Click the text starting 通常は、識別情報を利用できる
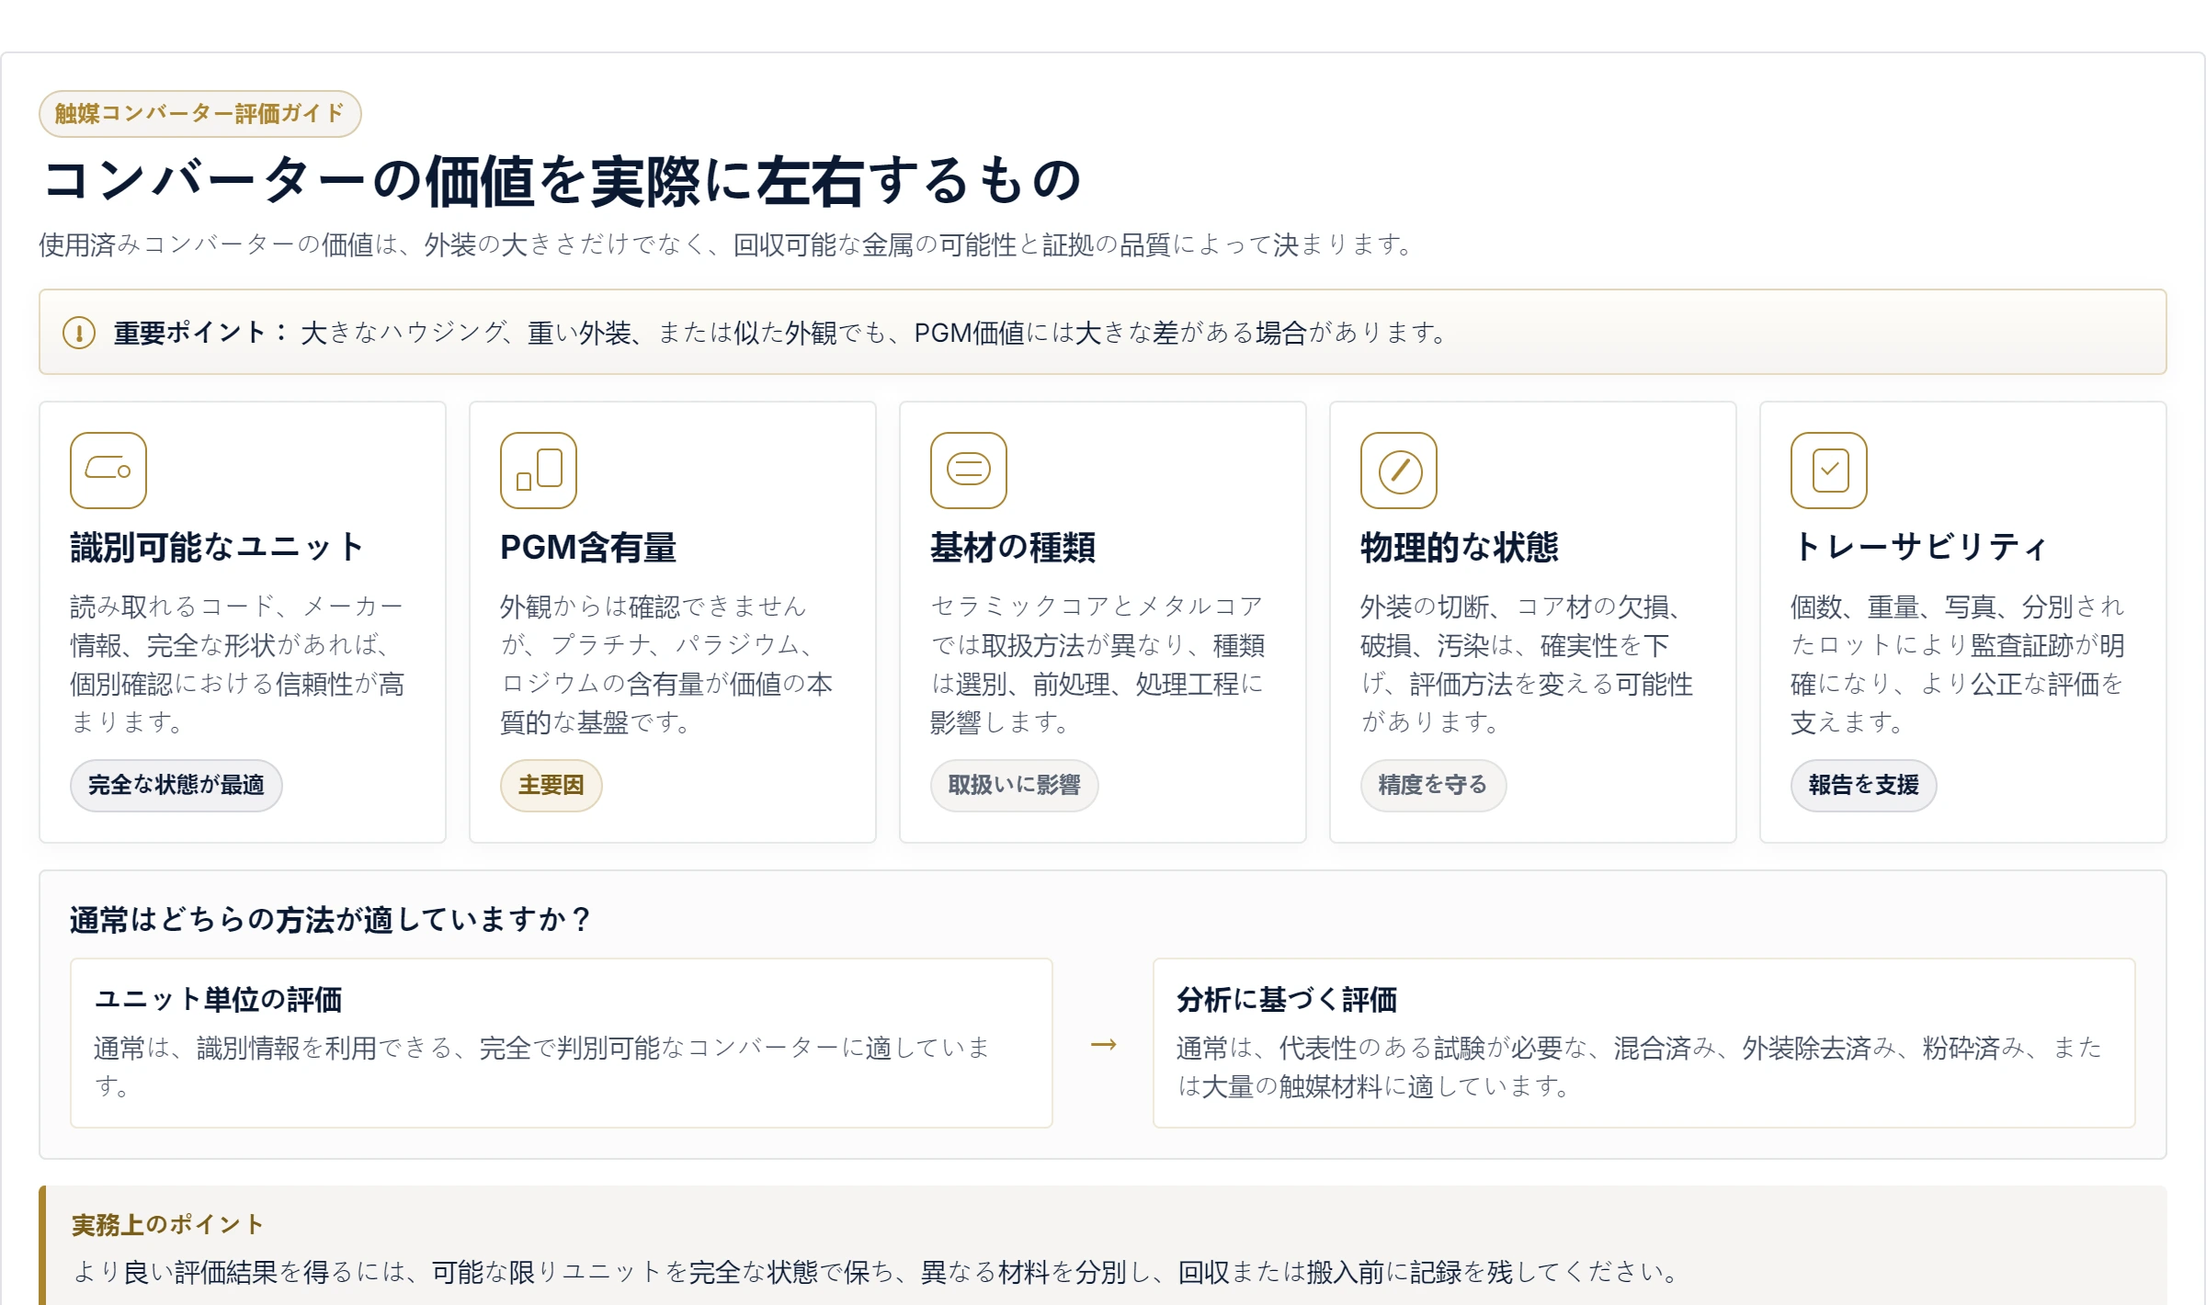 pos(542,1067)
